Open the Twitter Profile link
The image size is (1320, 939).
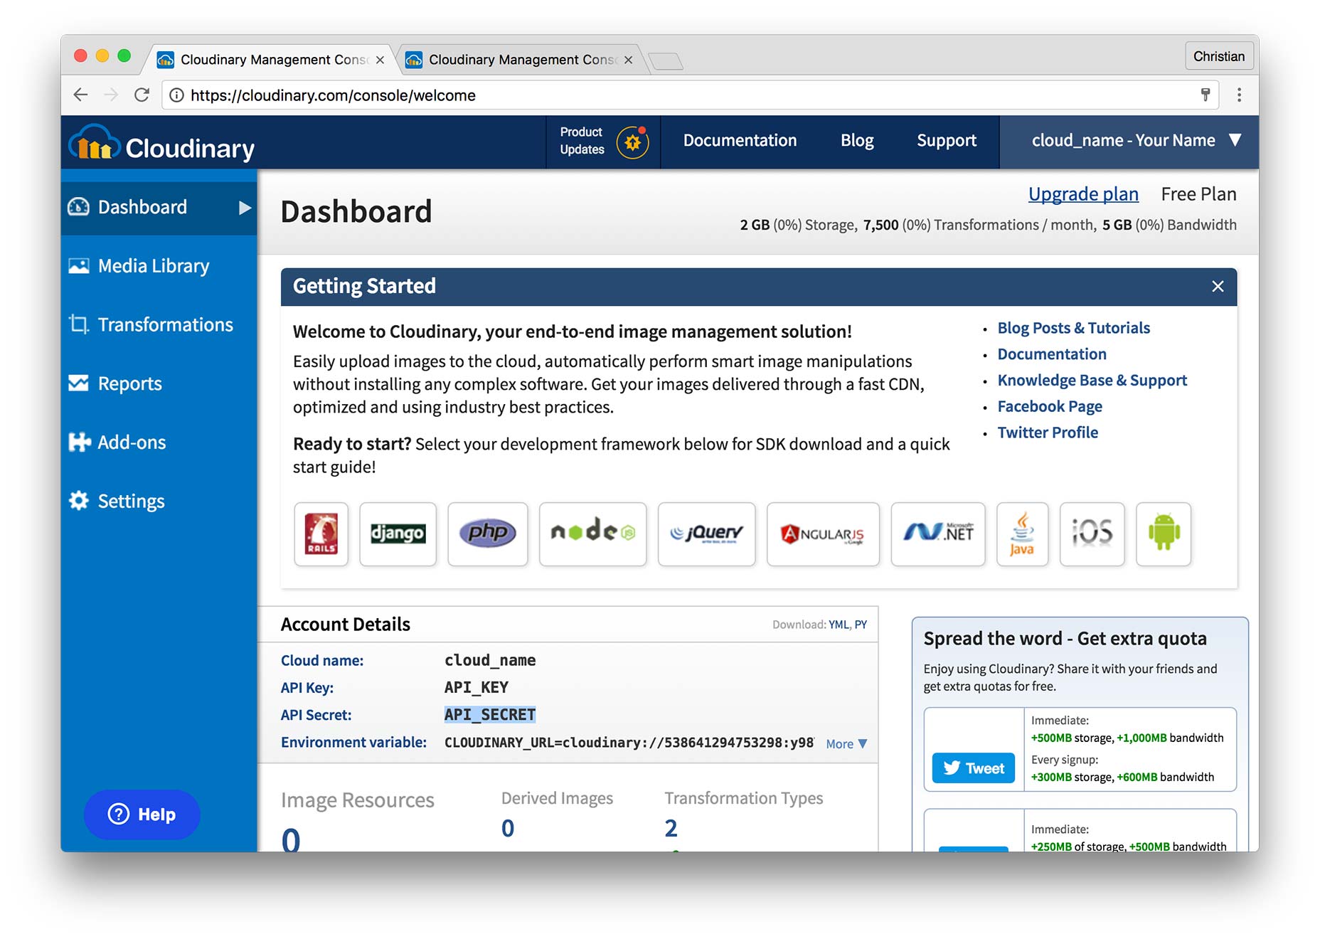[1048, 433]
